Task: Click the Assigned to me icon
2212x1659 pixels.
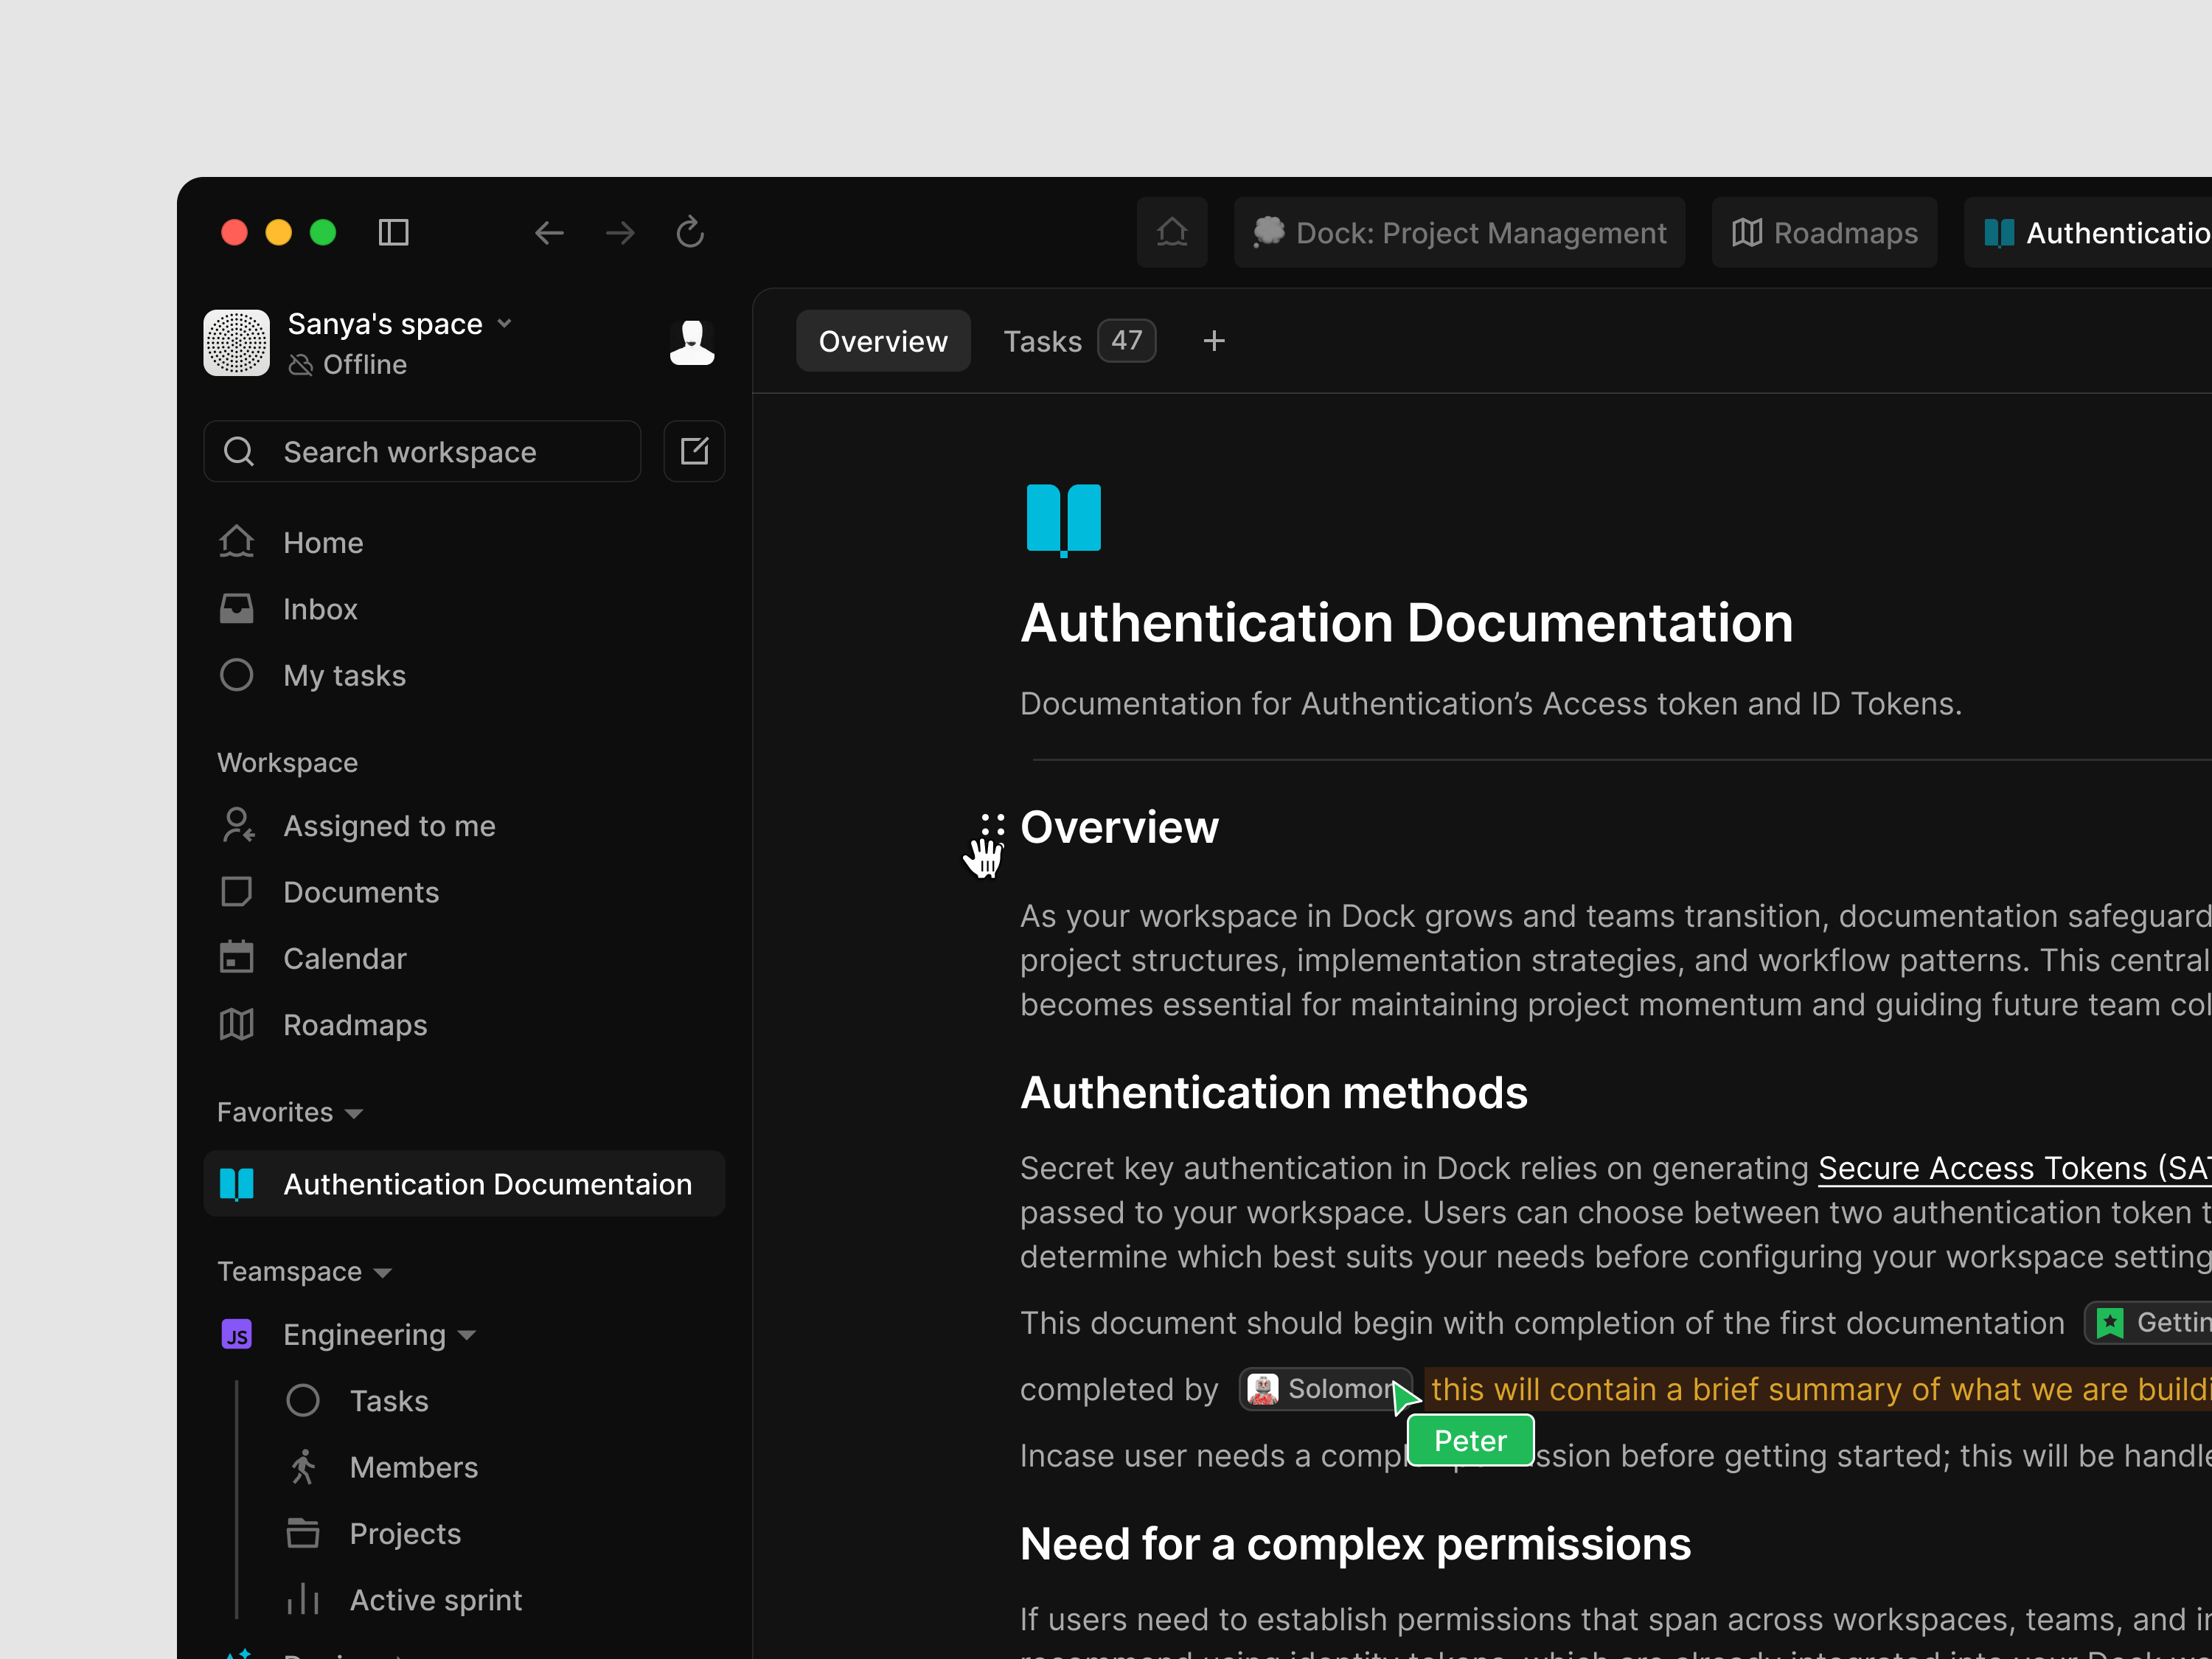Action: tap(237, 825)
